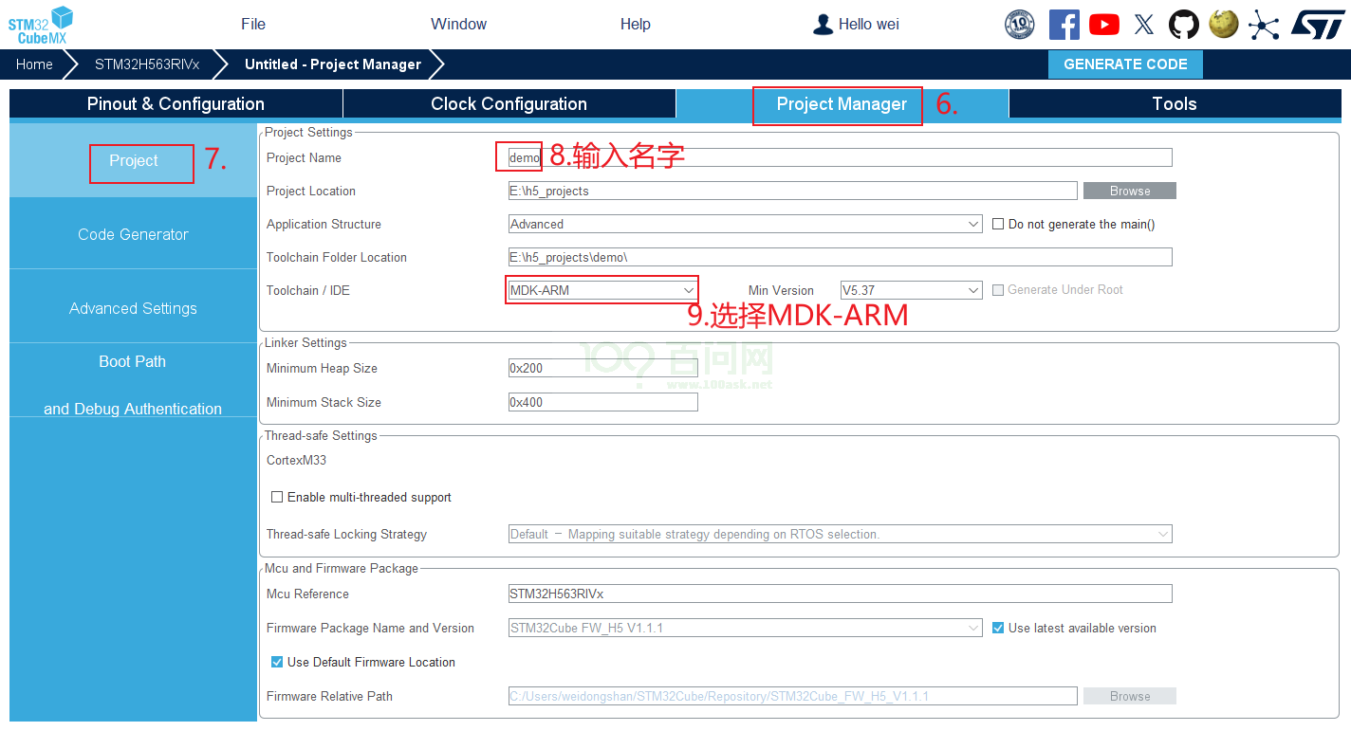
Task: Click the Application Structure label
Action: (x=324, y=225)
